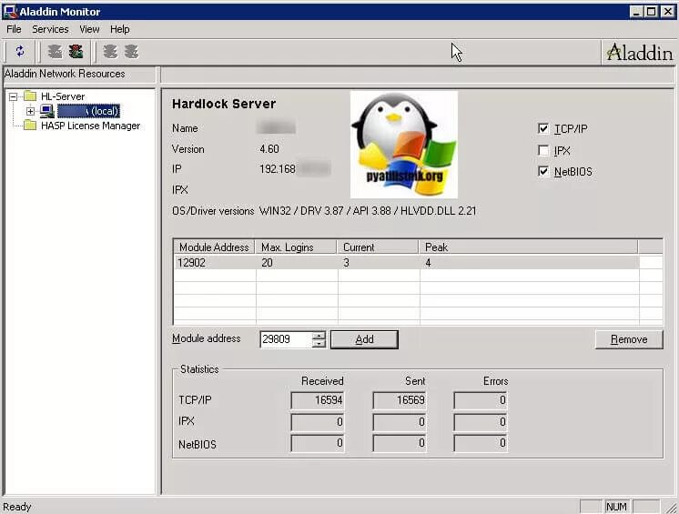Click the Ready status bar text

pos(17,507)
